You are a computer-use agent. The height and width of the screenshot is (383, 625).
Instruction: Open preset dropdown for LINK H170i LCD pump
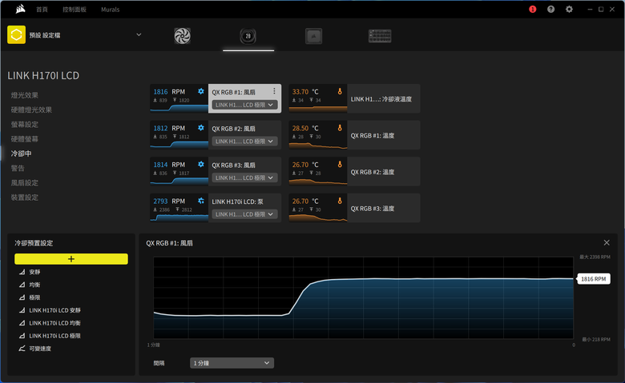click(244, 214)
